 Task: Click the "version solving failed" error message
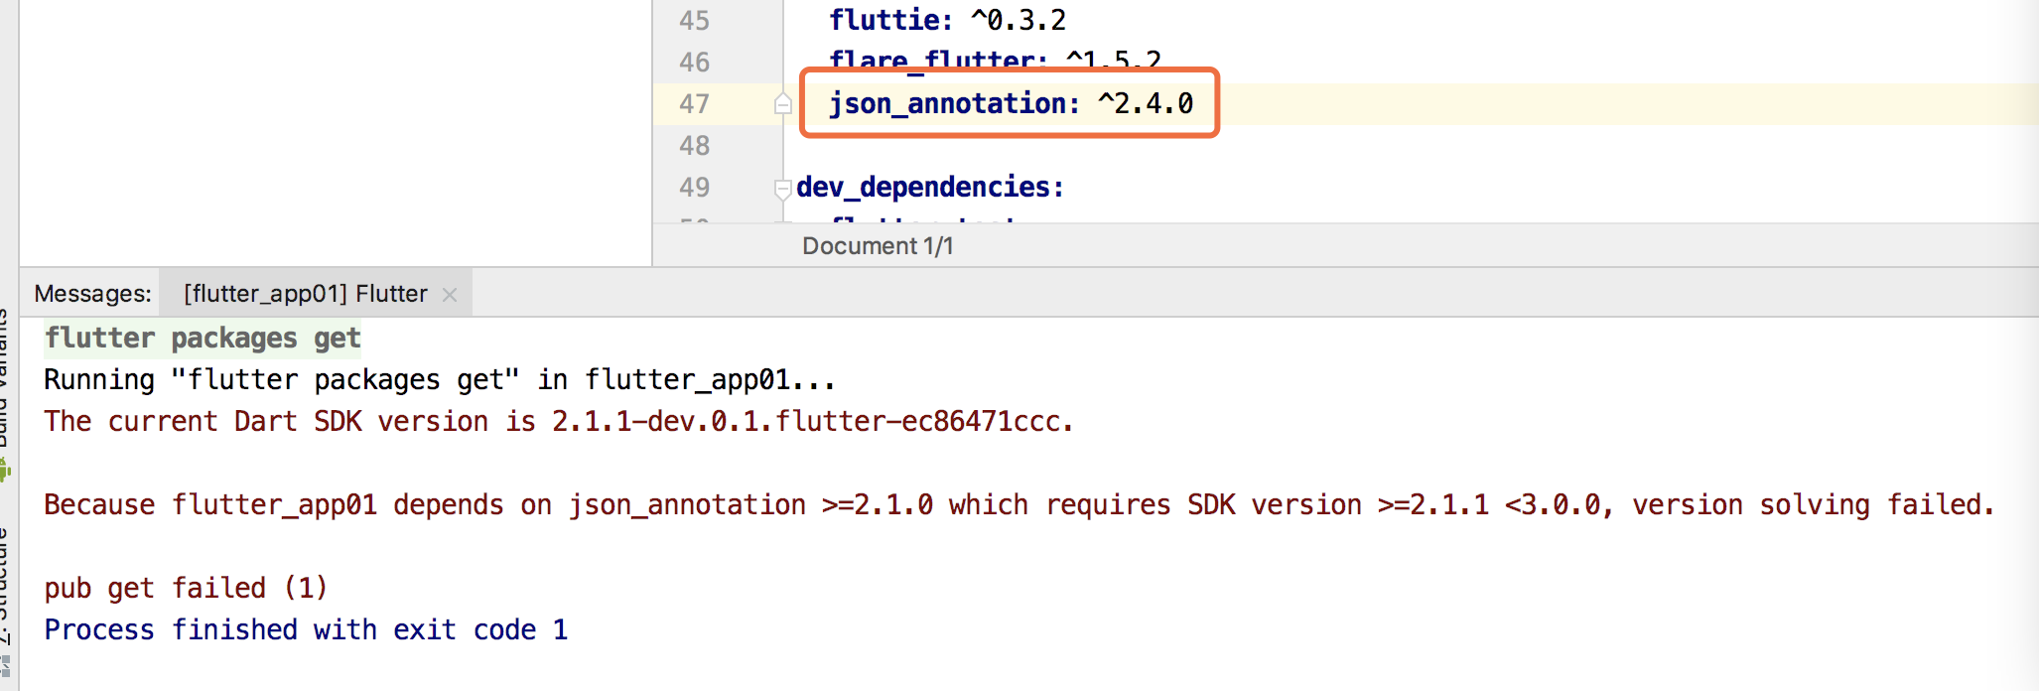click(x=1019, y=505)
